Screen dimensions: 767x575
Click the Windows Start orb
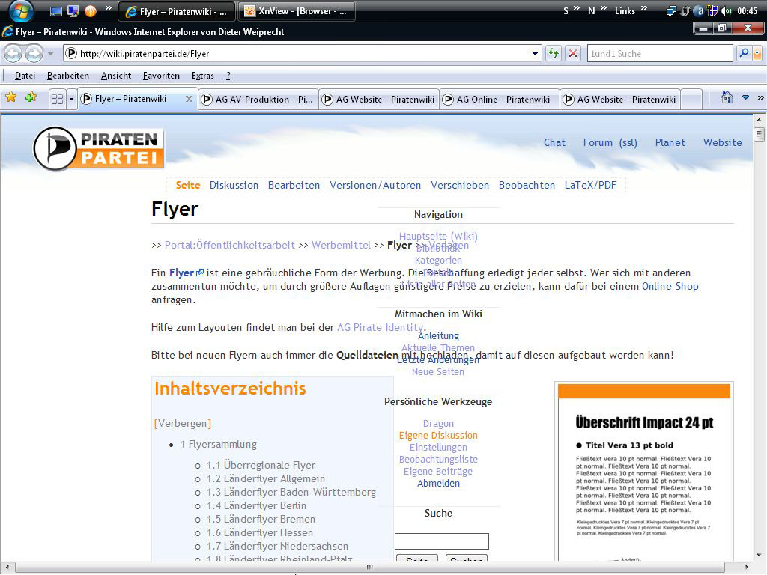pyautogui.click(x=21, y=11)
